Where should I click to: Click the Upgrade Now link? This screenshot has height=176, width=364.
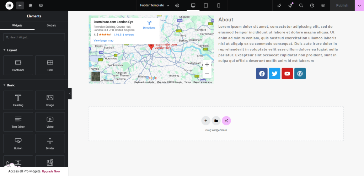point(51,171)
